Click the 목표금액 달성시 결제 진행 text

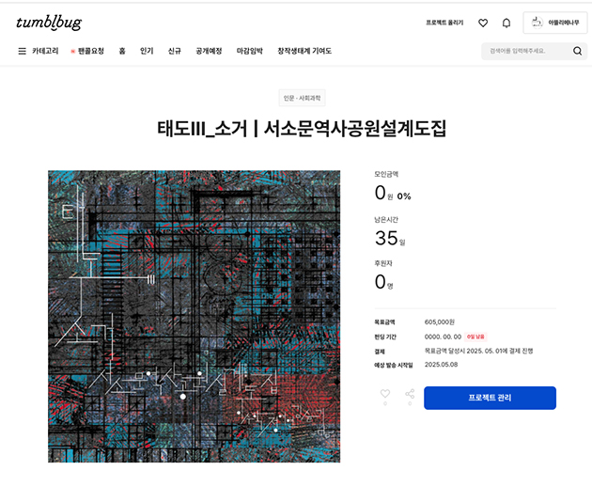[x=478, y=351]
